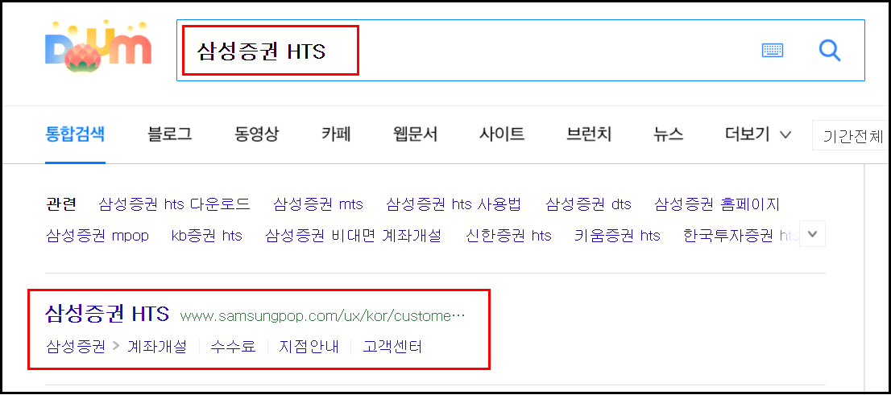Open the 기간전체 period filter
Screen dimensions: 891x395
[849, 136]
